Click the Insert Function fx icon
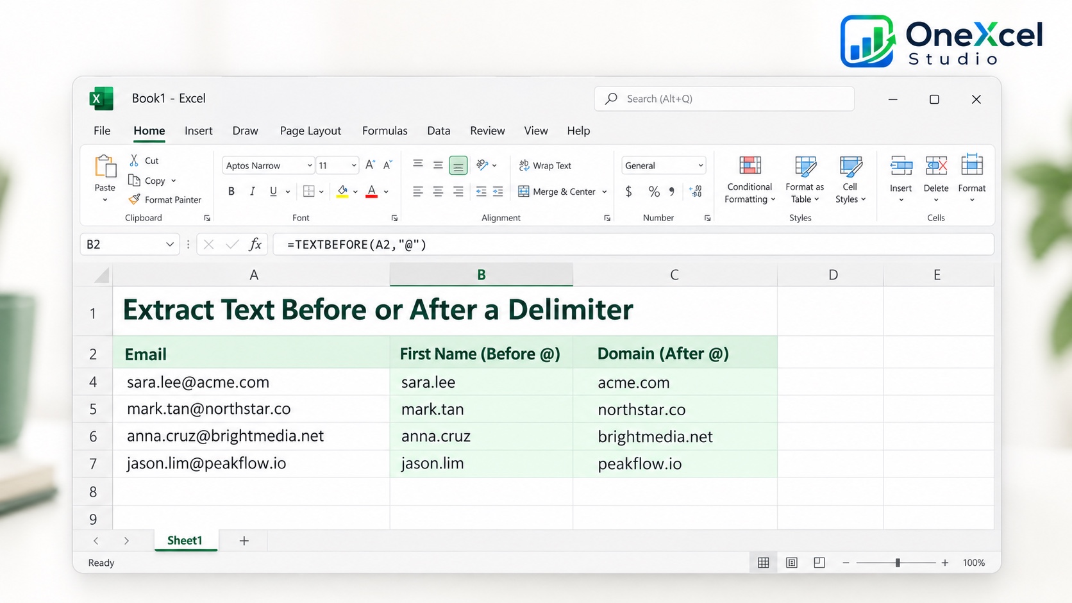1072x603 pixels. pyautogui.click(x=255, y=244)
